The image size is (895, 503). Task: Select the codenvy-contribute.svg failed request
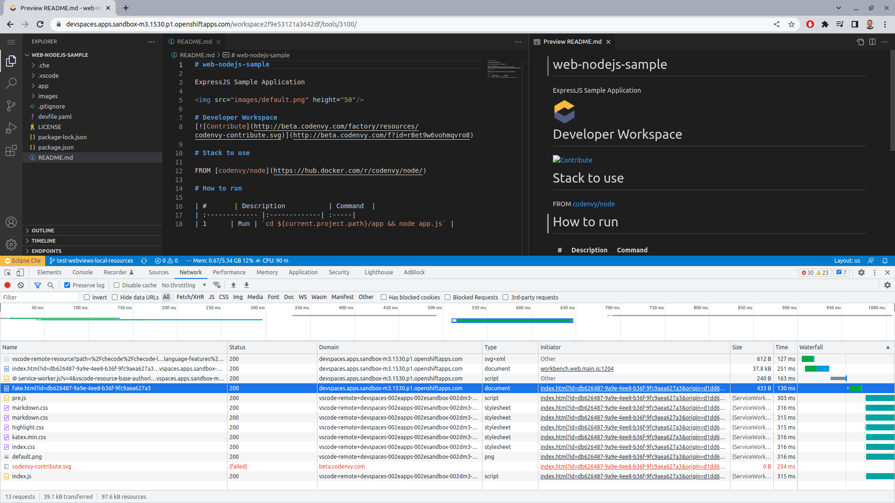tap(41, 467)
